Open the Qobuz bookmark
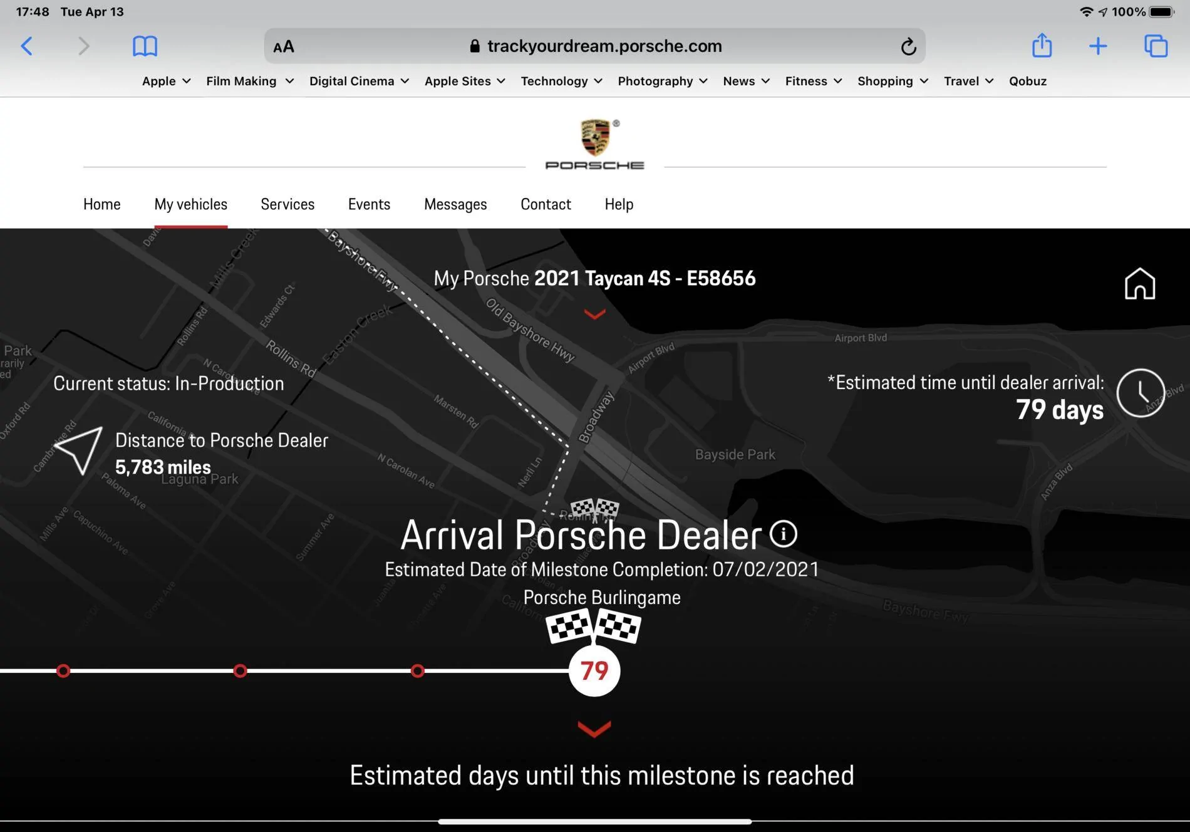The height and width of the screenshot is (832, 1190). [1028, 81]
